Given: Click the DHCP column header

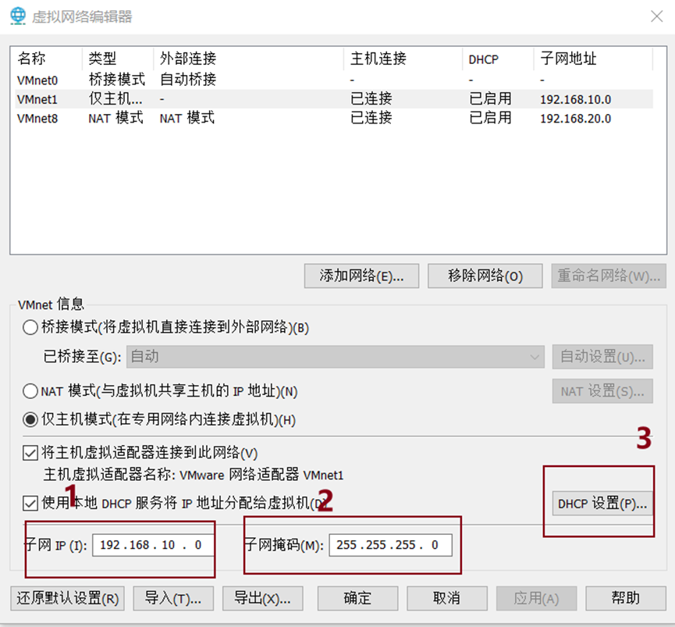Looking at the screenshot, I should (498, 59).
